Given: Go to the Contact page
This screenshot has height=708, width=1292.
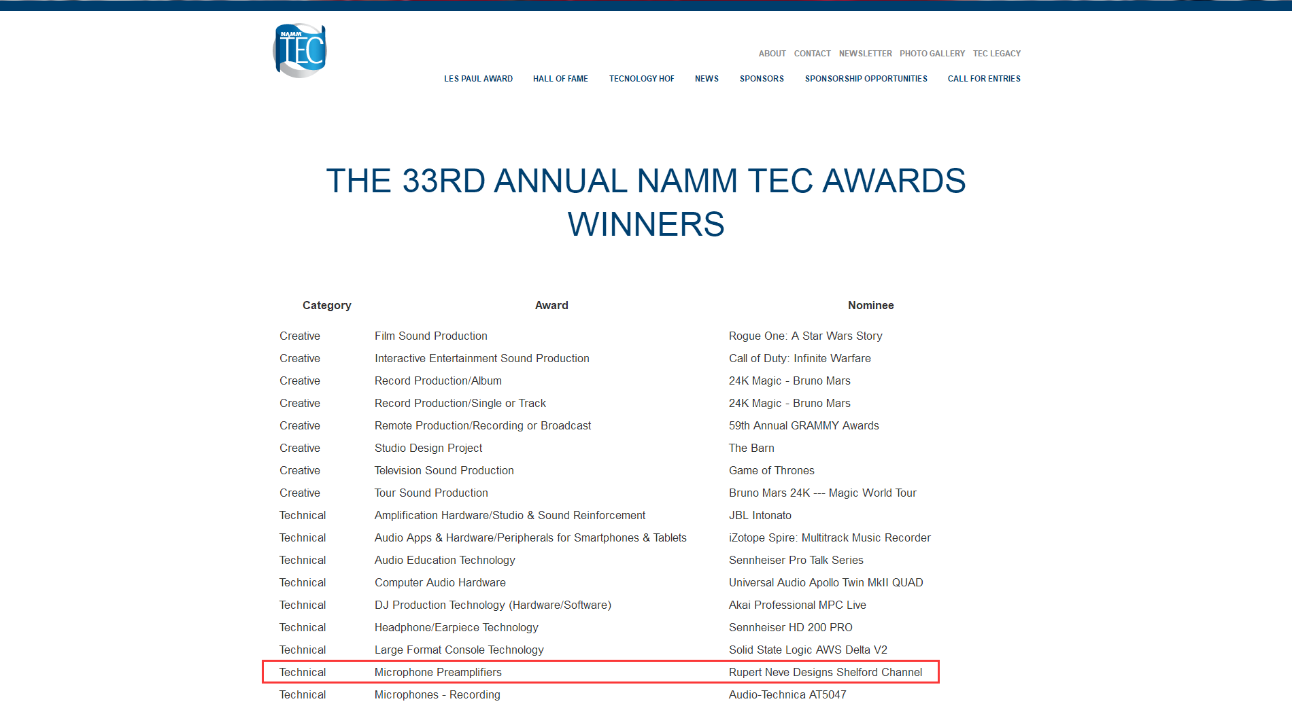Looking at the screenshot, I should 812,54.
